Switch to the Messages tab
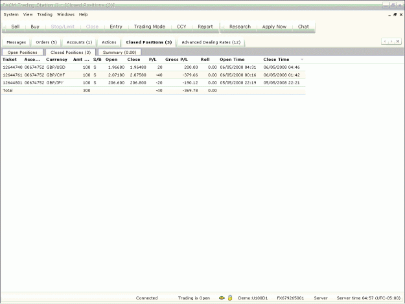 (x=16, y=42)
